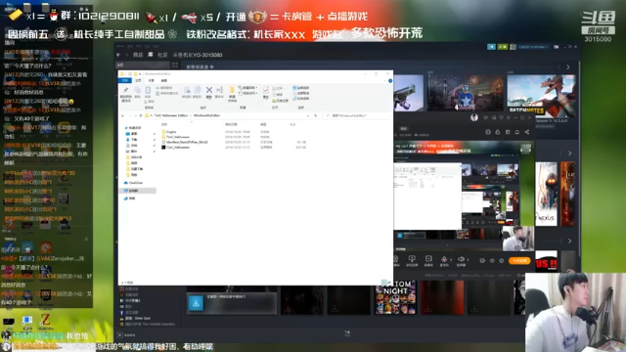
Task: Click Steam friends avatar icon at top
Action: [513, 47]
